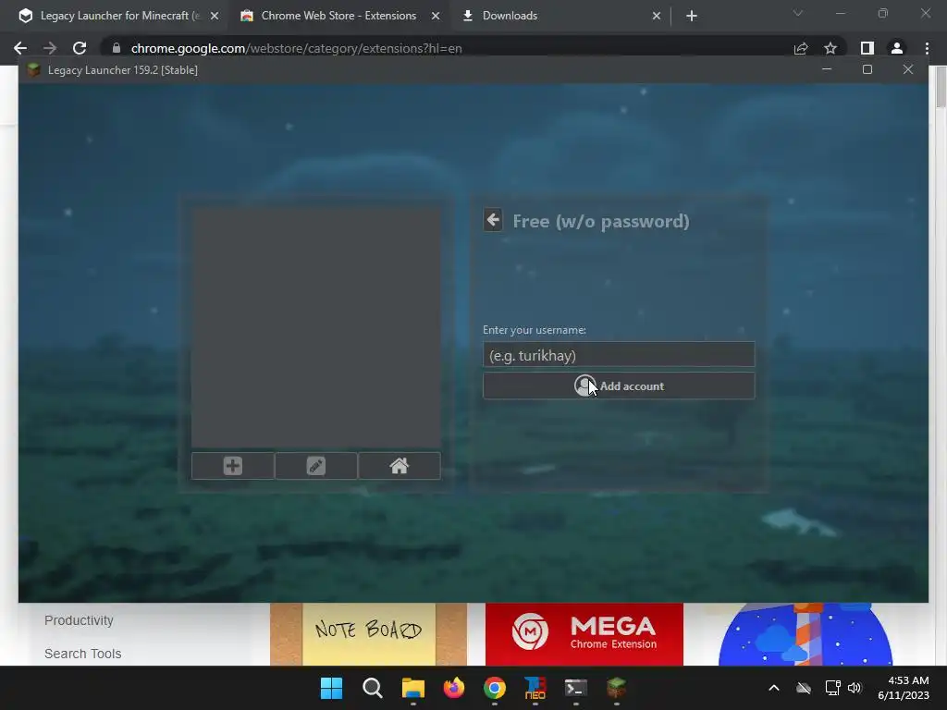Viewport: 947px width, 710px height.
Task: Click the pencil edit account icon
Action: pos(316,466)
